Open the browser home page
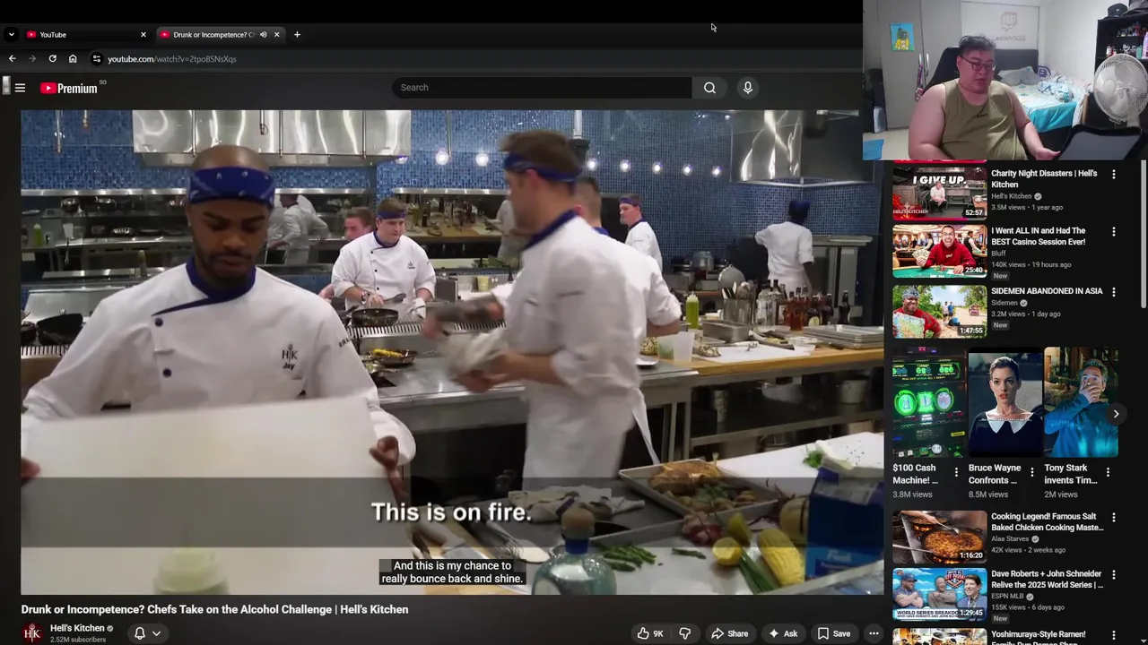 (73, 59)
